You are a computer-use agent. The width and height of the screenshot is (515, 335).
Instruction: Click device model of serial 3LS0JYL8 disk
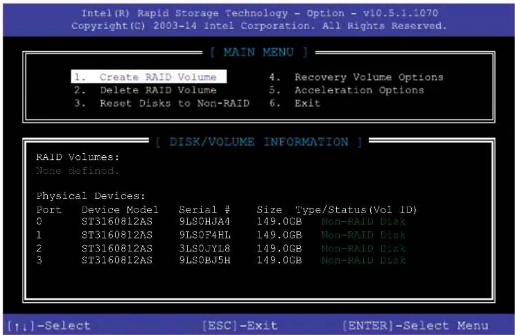pos(117,248)
